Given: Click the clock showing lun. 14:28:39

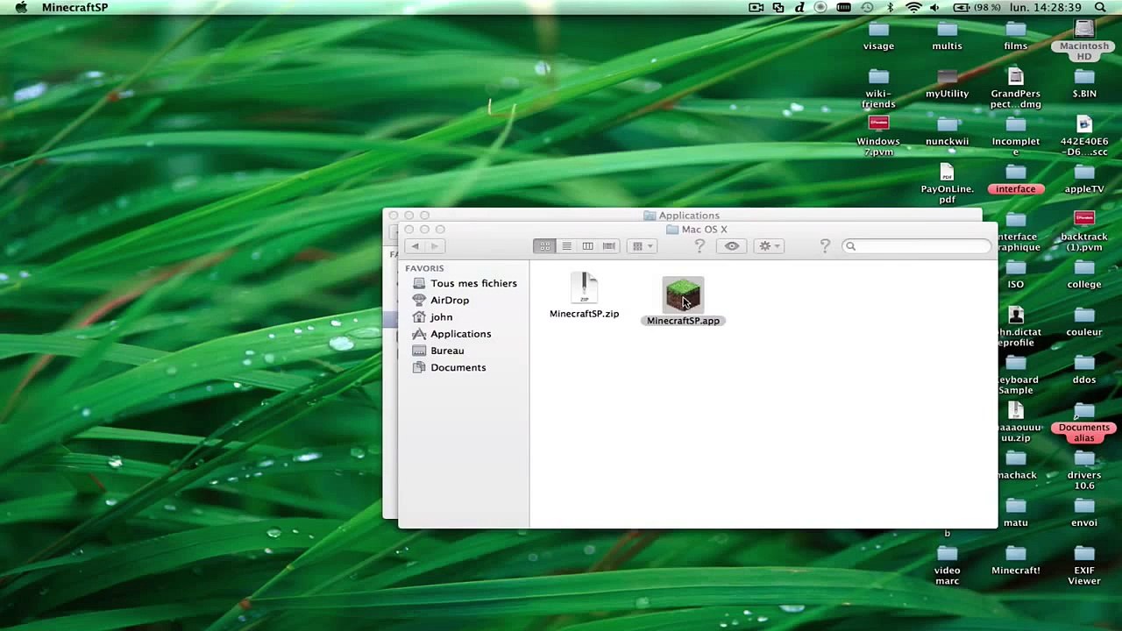Looking at the screenshot, I should pos(1045,8).
